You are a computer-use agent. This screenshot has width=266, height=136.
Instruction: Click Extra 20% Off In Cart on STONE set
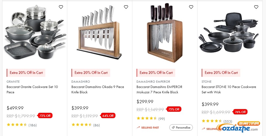221,73
